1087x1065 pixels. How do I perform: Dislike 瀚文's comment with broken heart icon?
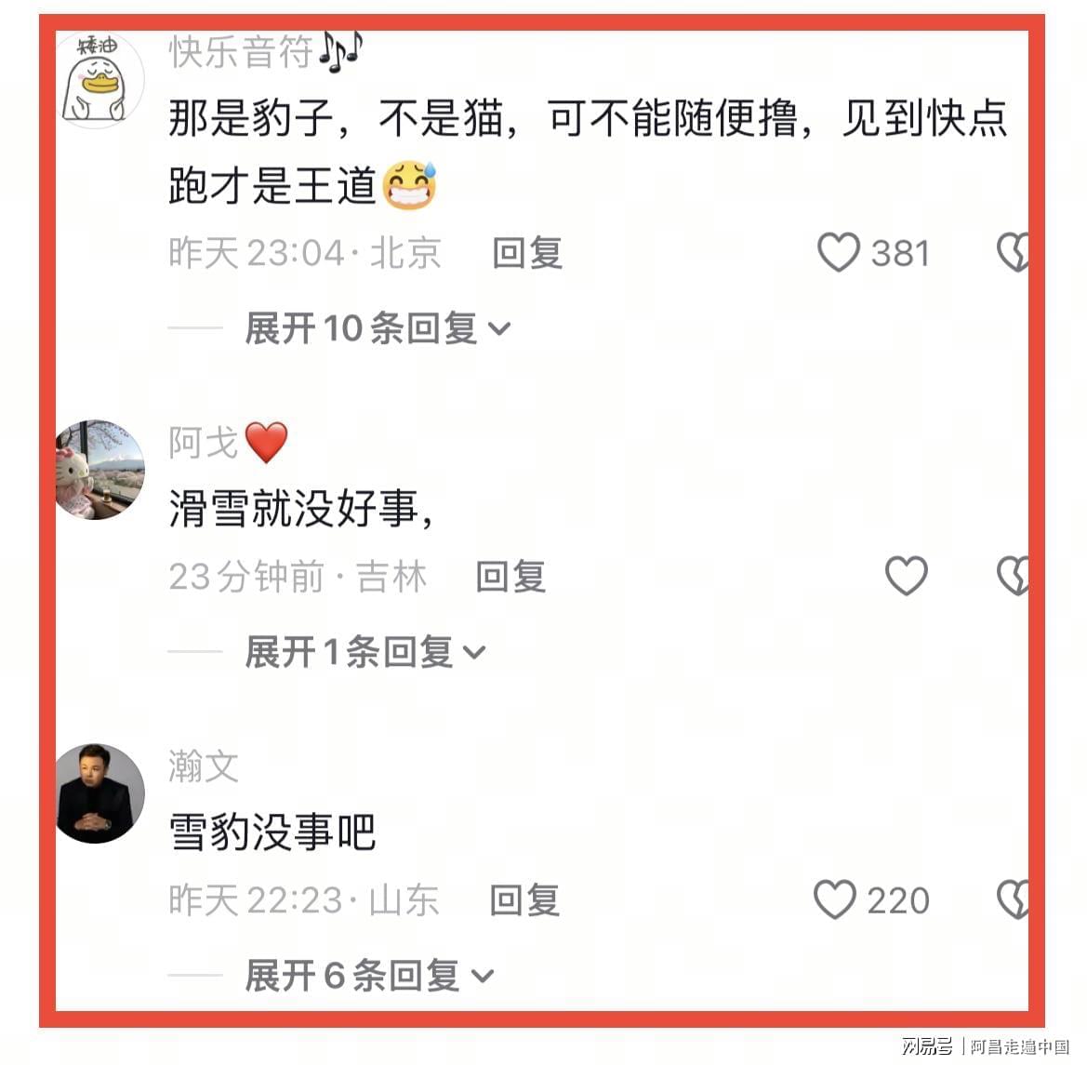[x=1013, y=899]
